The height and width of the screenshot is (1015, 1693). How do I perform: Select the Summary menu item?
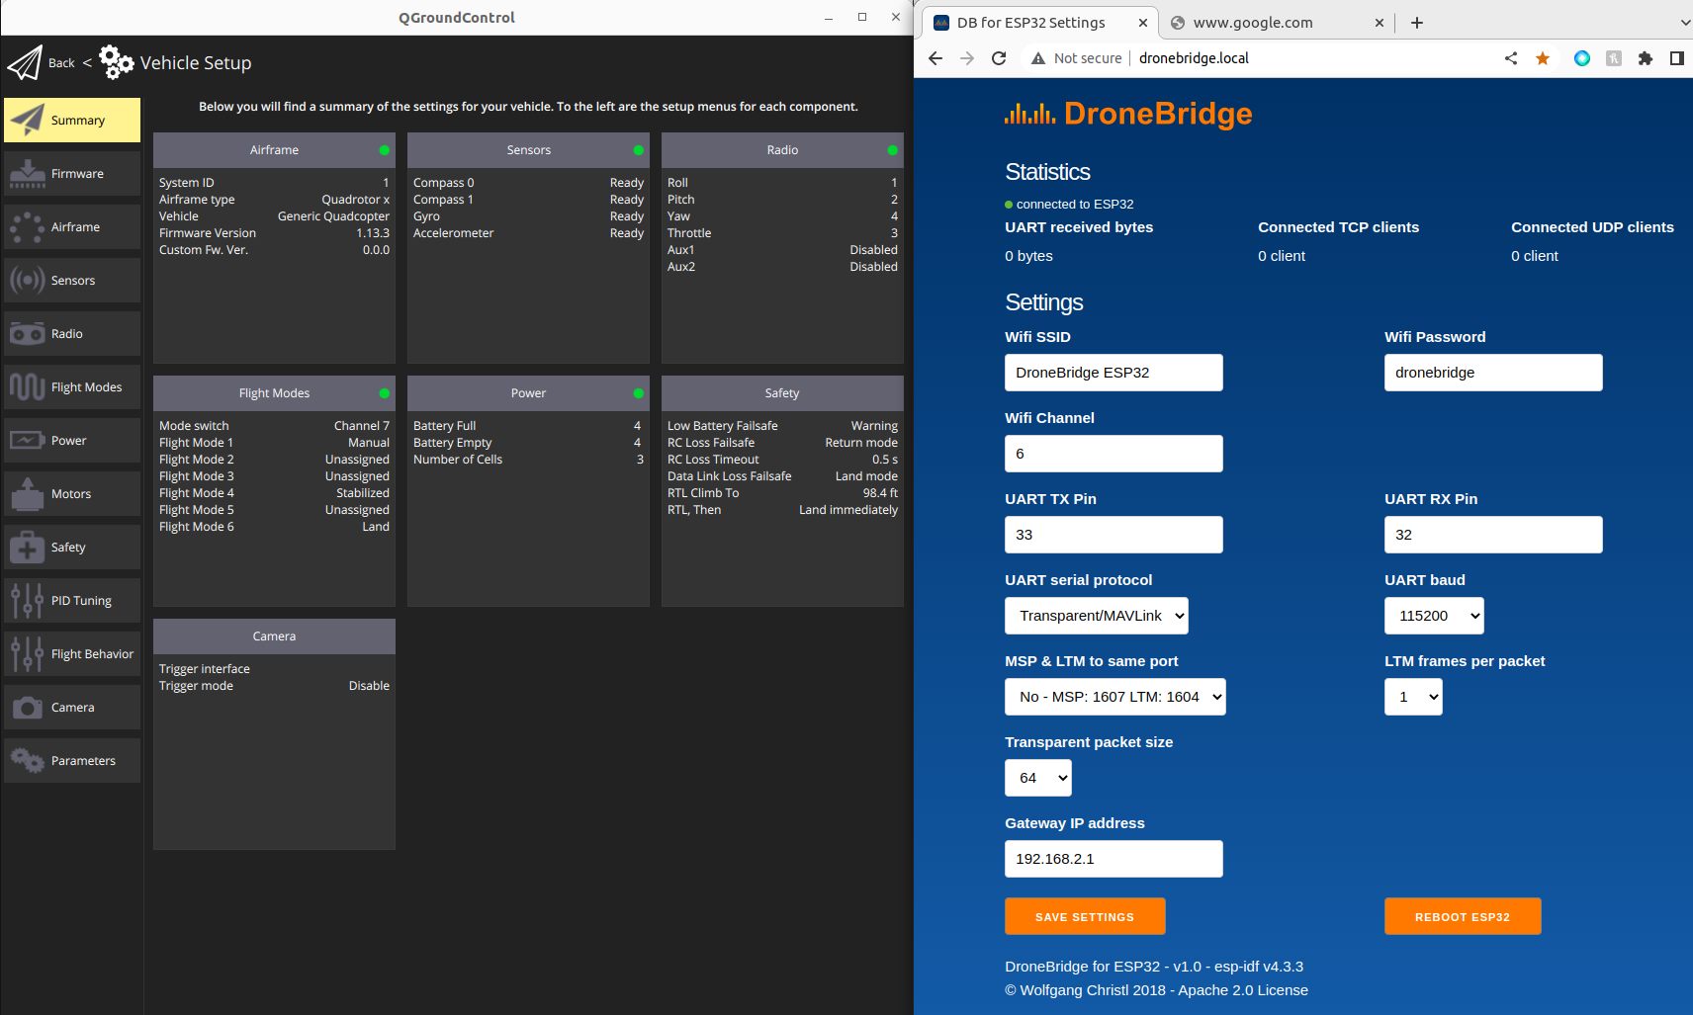coord(72,121)
